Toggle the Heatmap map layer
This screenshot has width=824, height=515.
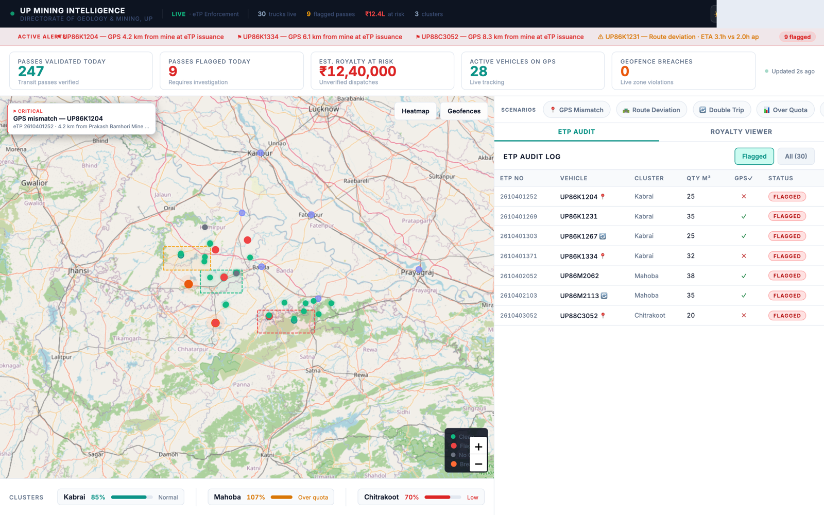pos(415,111)
